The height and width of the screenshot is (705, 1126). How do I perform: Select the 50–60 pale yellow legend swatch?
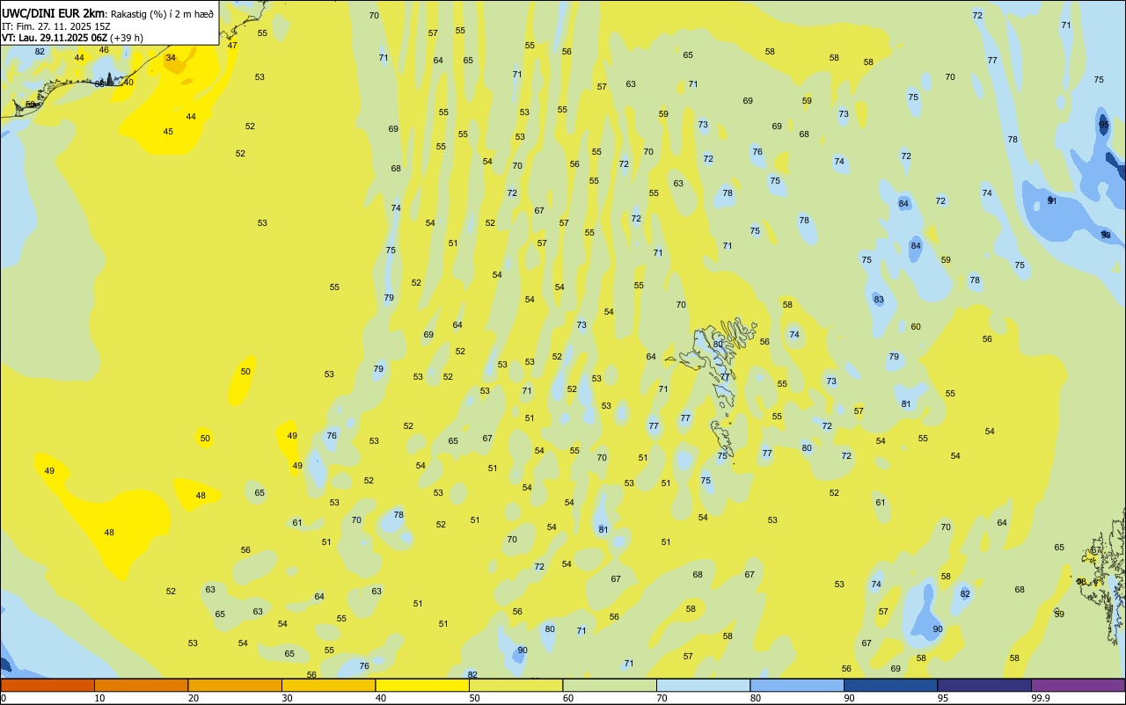515,685
